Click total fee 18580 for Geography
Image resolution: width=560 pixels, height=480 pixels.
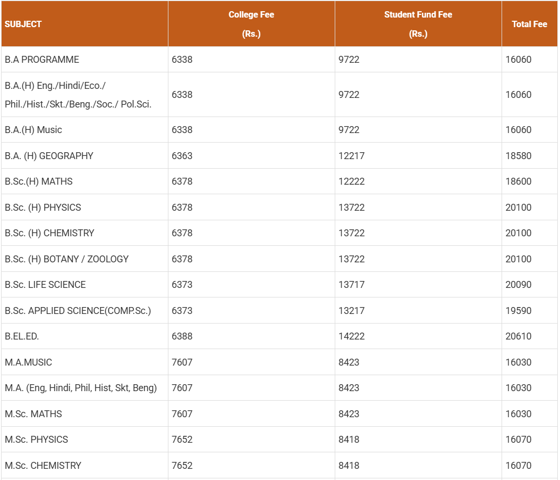tap(518, 156)
